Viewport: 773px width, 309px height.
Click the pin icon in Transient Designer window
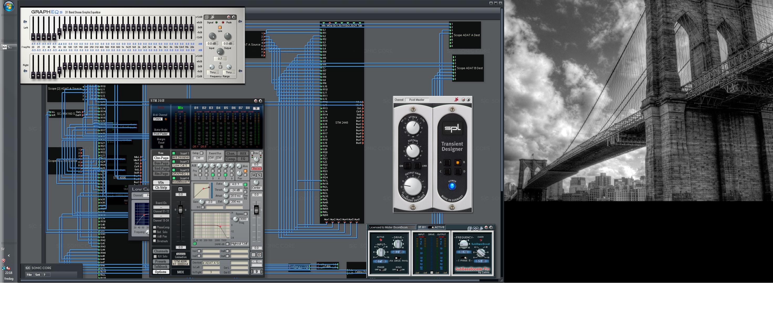tap(456, 100)
